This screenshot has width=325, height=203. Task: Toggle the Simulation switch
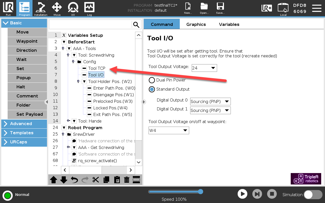coord(313,195)
